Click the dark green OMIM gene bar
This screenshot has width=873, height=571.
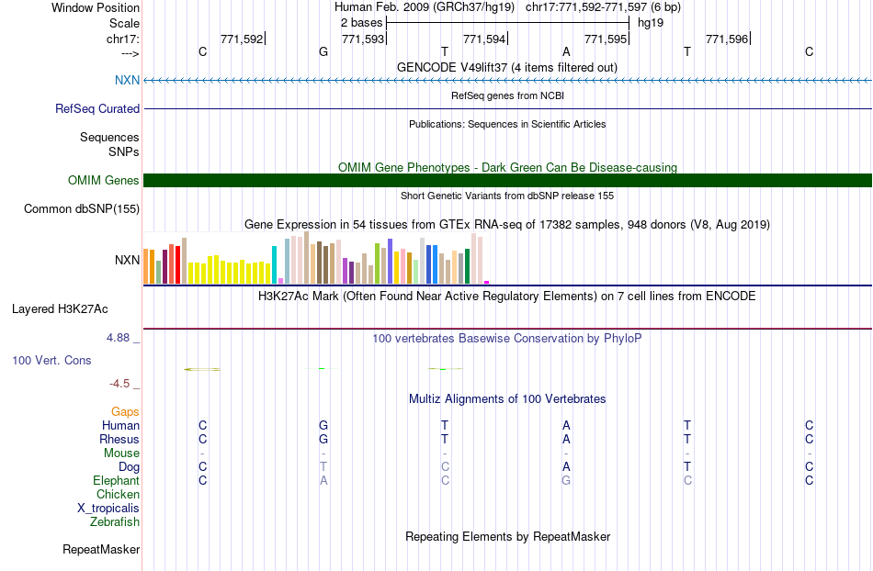[507, 180]
